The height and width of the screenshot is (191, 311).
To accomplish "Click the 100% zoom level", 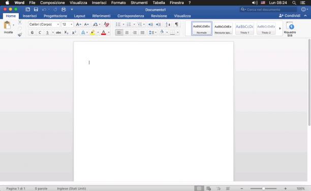I will pos(300,188).
